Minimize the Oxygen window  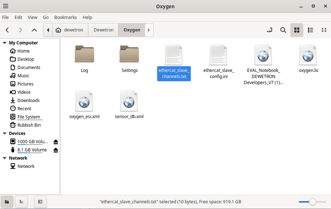(301, 6)
